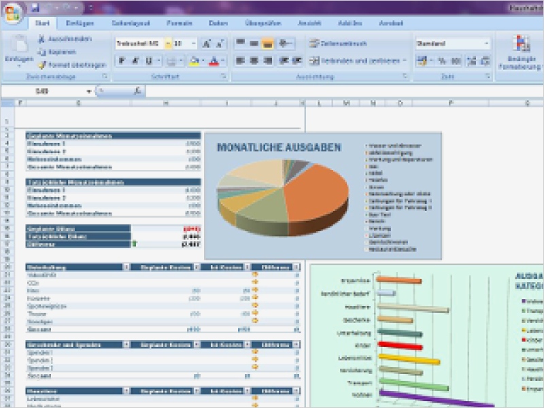Click Verbinden und zentrieren
This screenshot has width=544, height=408.
(x=355, y=61)
